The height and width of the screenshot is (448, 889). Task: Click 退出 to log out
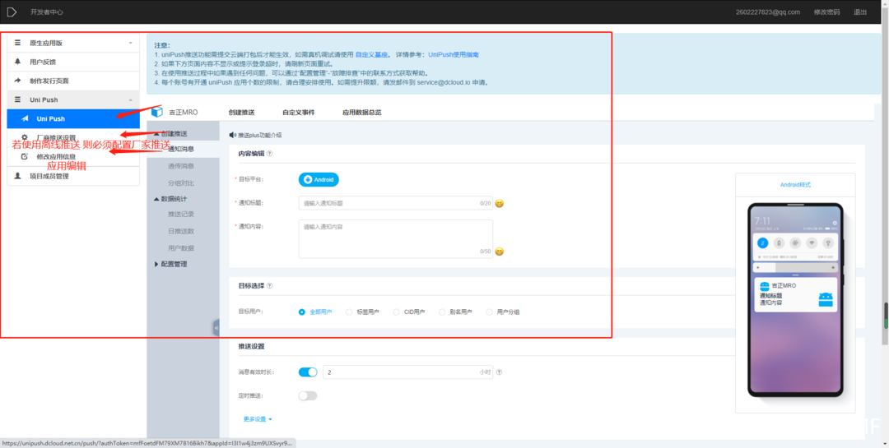tap(860, 12)
